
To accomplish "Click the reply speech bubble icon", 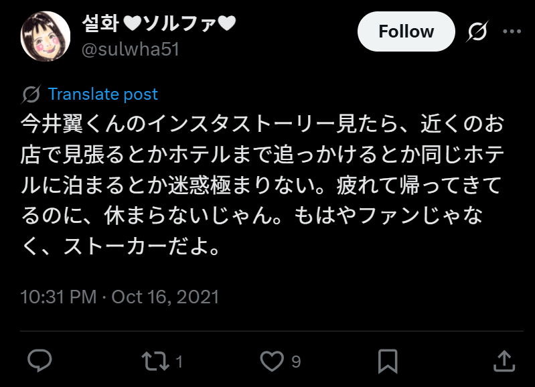I will [40, 362].
